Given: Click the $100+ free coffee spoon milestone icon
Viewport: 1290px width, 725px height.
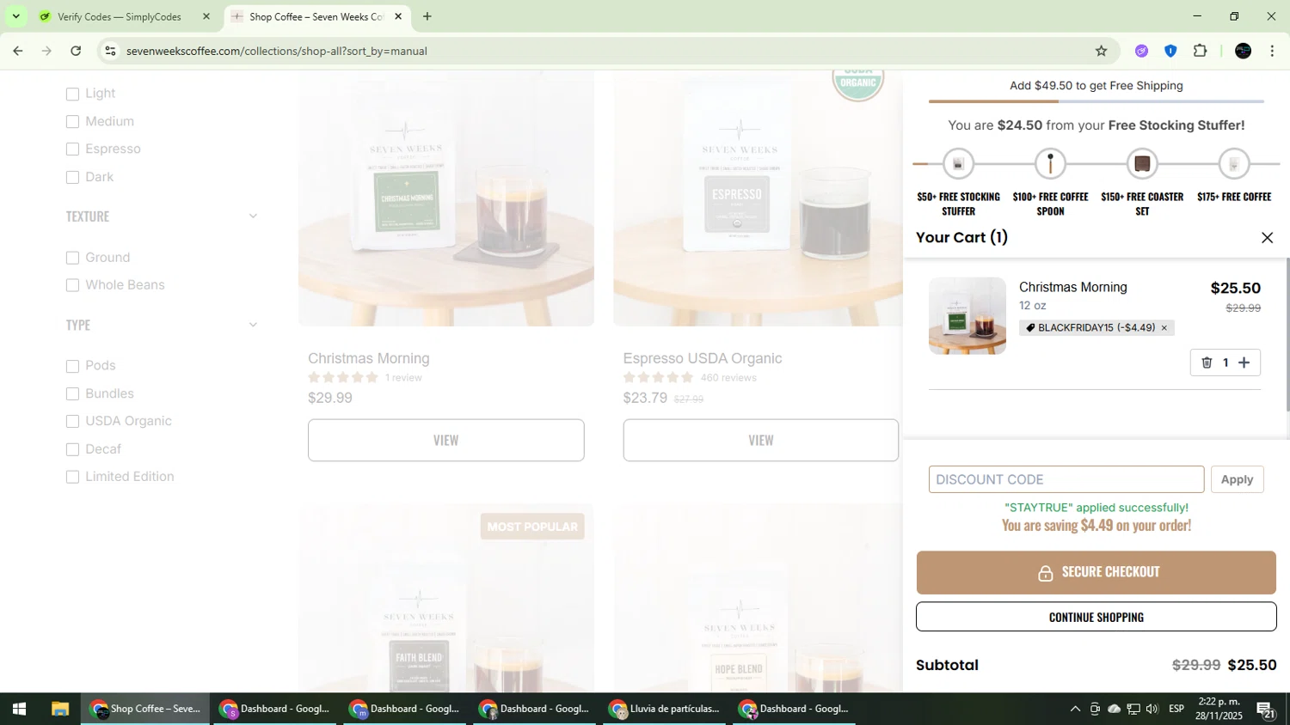Looking at the screenshot, I should click(1050, 163).
